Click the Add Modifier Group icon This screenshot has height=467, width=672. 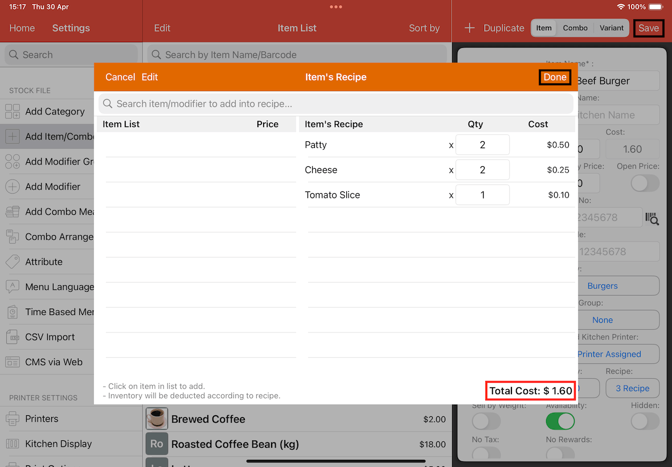click(13, 162)
